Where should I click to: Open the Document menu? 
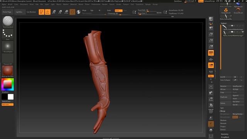click(x=24, y=4)
